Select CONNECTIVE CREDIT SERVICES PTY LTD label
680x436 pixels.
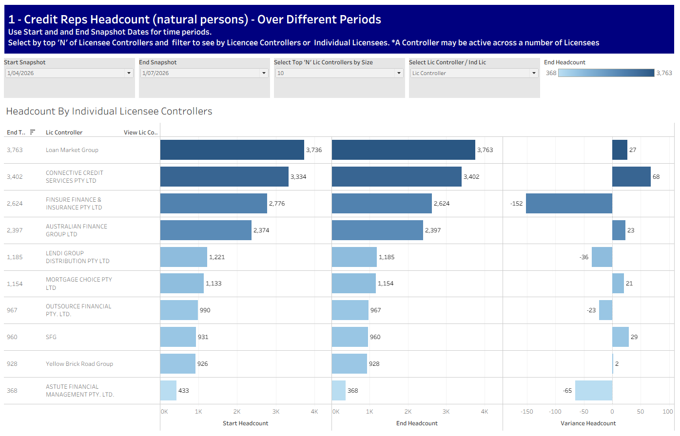(75, 177)
